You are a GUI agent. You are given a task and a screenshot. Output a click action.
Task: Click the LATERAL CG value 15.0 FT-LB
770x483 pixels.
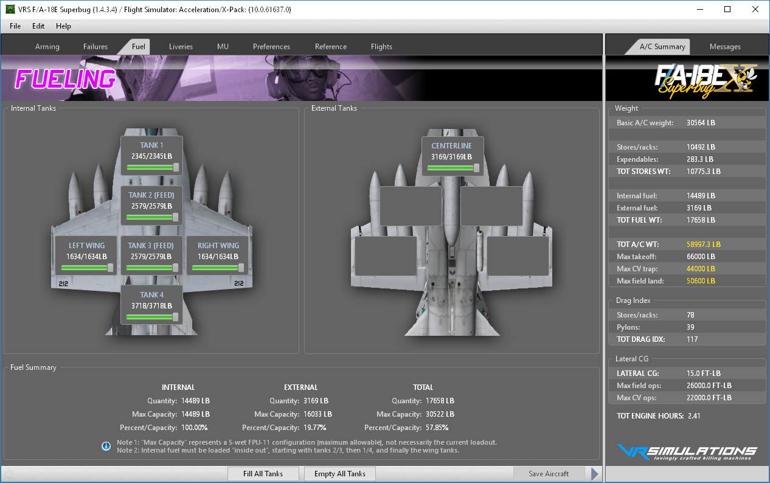click(x=704, y=374)
